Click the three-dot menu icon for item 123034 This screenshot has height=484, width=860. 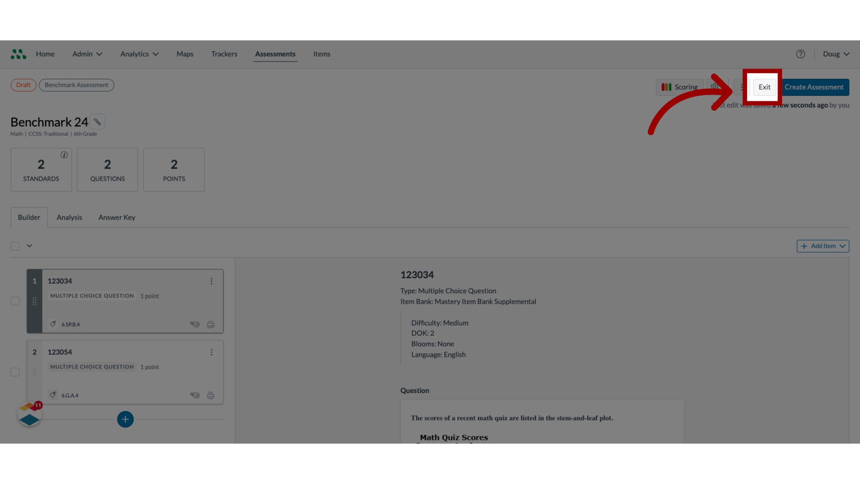pyautogui.click(x=211, y=281)
